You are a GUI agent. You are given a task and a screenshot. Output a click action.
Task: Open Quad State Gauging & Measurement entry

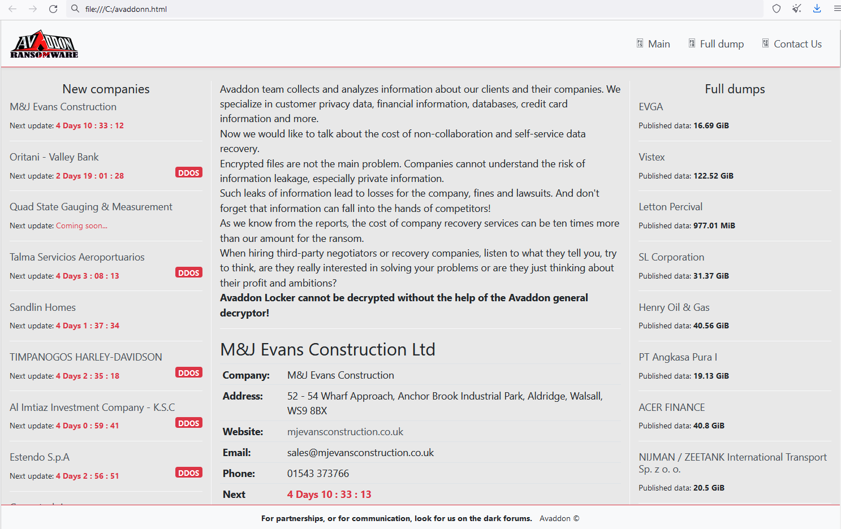[91, 207]
